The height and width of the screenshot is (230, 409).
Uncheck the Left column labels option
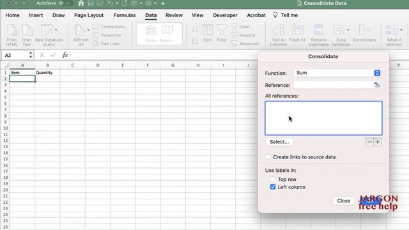pyautogui.click(x=273, y=187)
